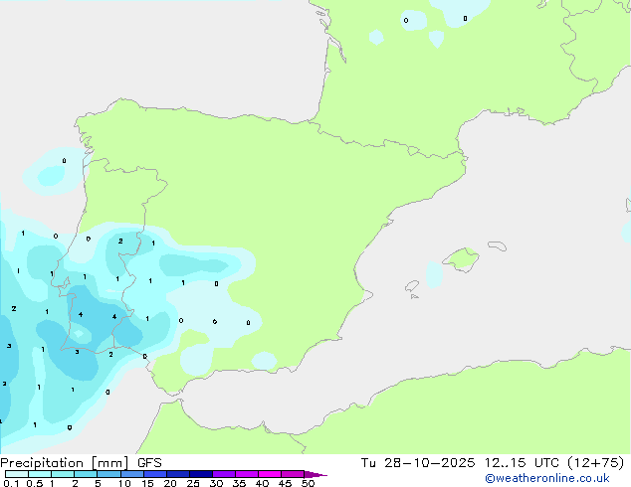Click the legend label '25'

tap(193, 483)
